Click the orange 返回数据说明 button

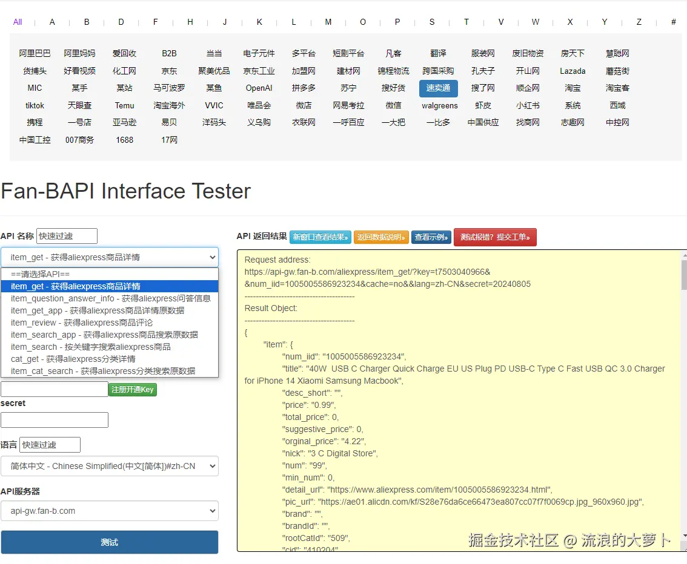(x=381, y=237)
